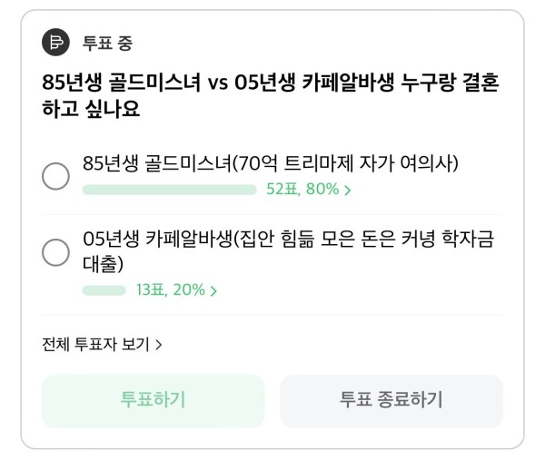Expand the chevron after 전체 투표자 보기
The image size is (545, 460).
point(158,345)
